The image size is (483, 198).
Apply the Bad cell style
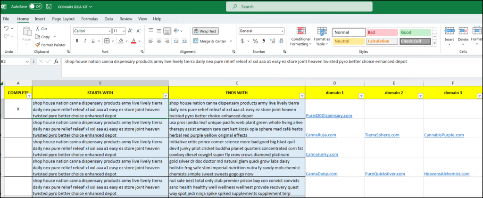[x=382, y=33]
